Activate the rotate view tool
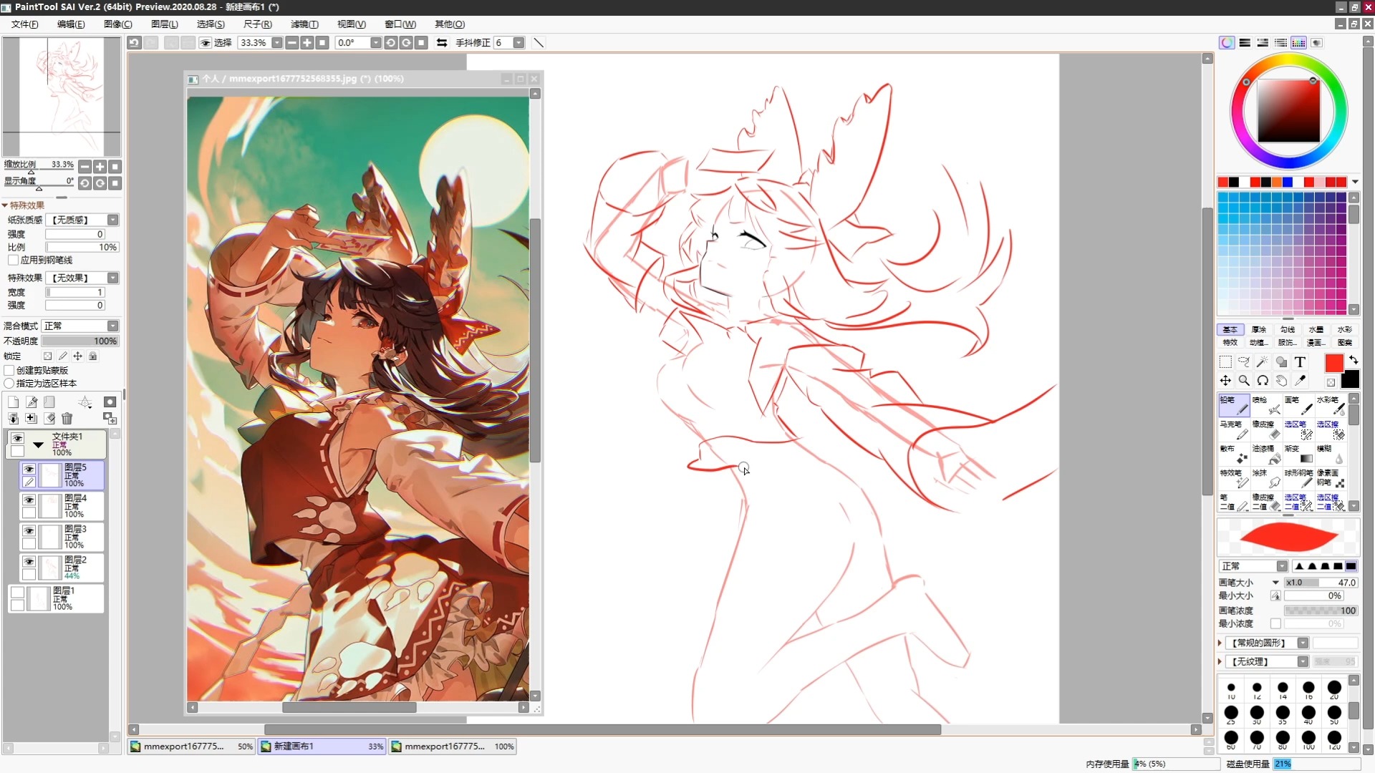The image size is (1375, 773). 1263,381
